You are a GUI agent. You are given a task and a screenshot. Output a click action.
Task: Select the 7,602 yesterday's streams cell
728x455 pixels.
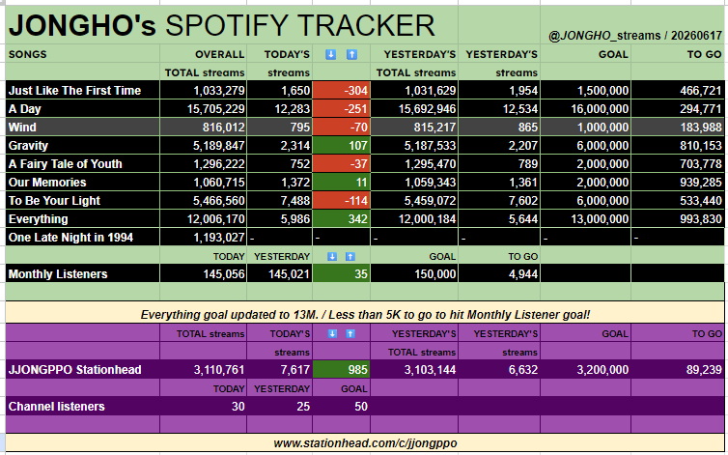pyautogui.click(x=499, y=200)
